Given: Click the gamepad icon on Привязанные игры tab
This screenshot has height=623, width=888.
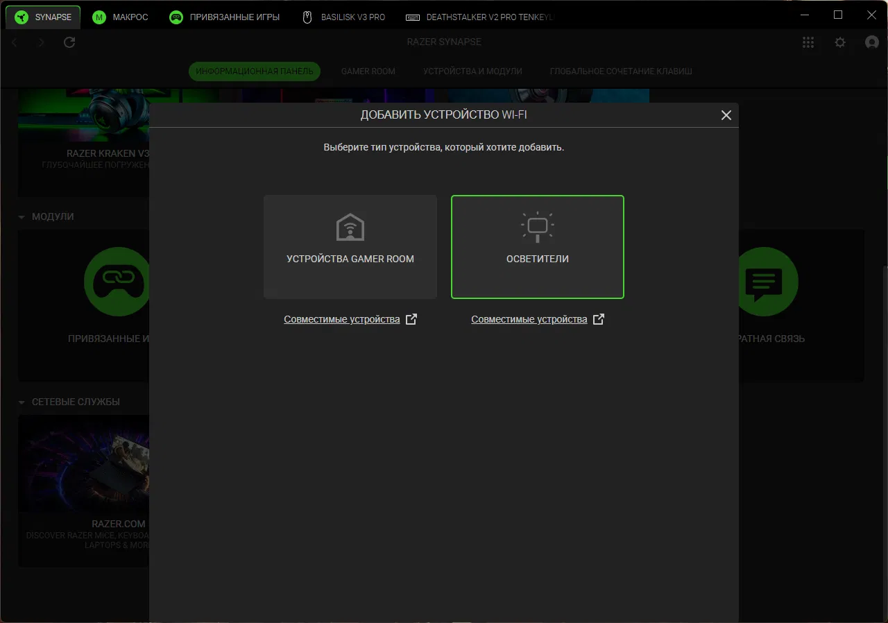Looking at the screenshot, I should pyautogui.click(x=176, y=17).
